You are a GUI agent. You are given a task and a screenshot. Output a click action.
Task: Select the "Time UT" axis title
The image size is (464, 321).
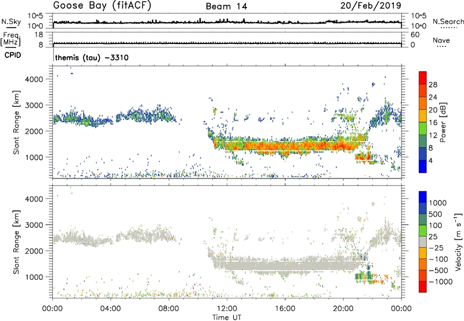point(227,318)
